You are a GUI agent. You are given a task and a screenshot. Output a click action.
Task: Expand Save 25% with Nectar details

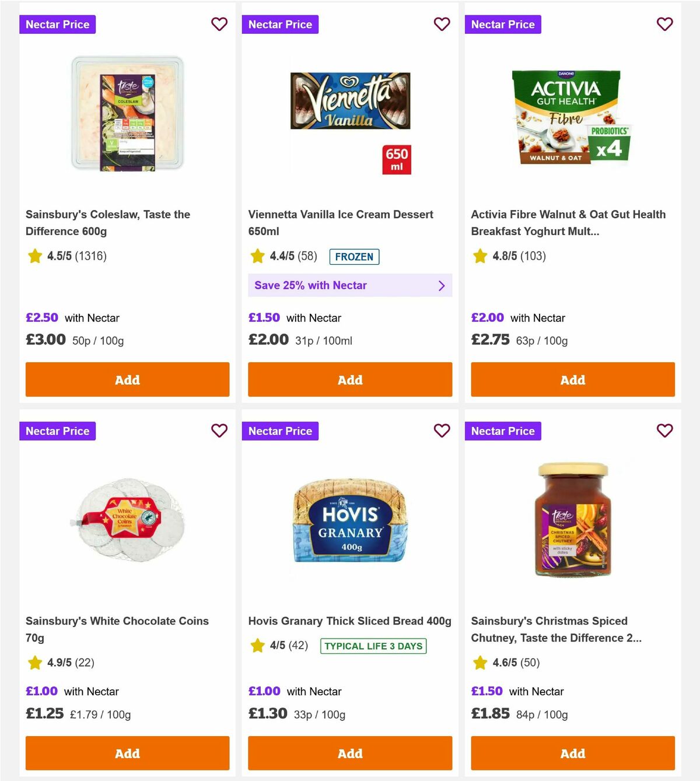(x=350, y=285)
